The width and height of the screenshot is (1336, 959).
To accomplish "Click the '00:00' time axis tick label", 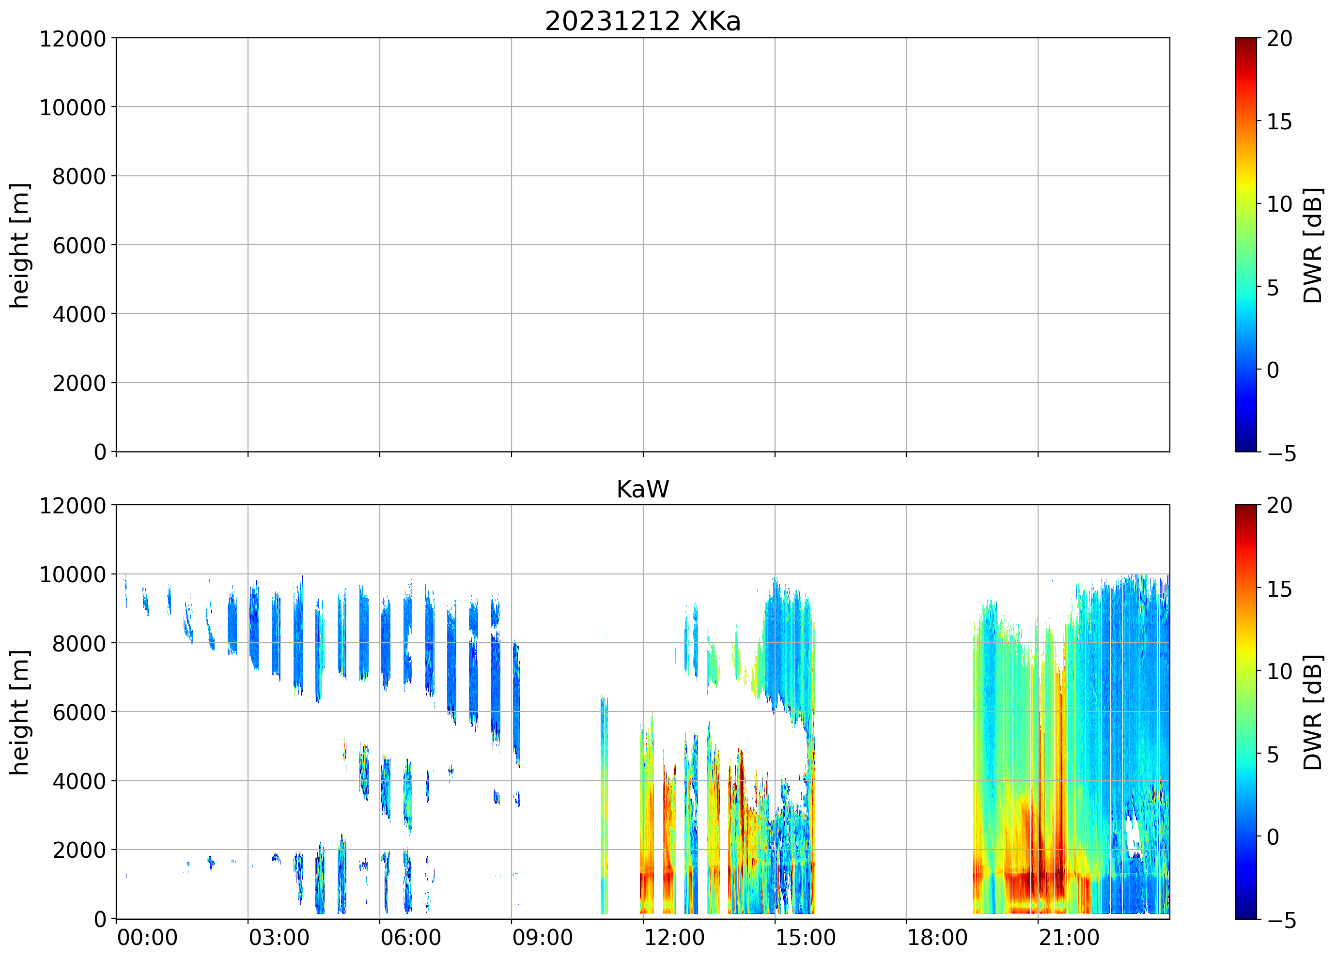I will [x=147, y=937].
